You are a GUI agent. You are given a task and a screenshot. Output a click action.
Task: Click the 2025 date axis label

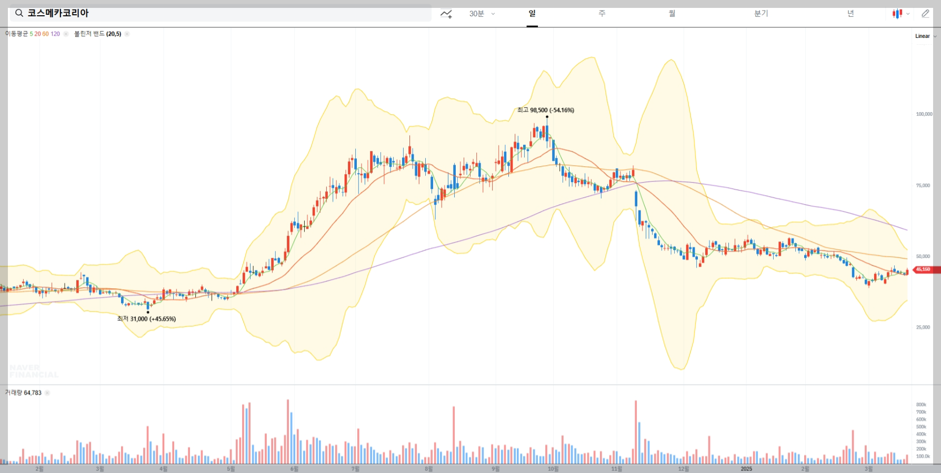click(746, 469)
